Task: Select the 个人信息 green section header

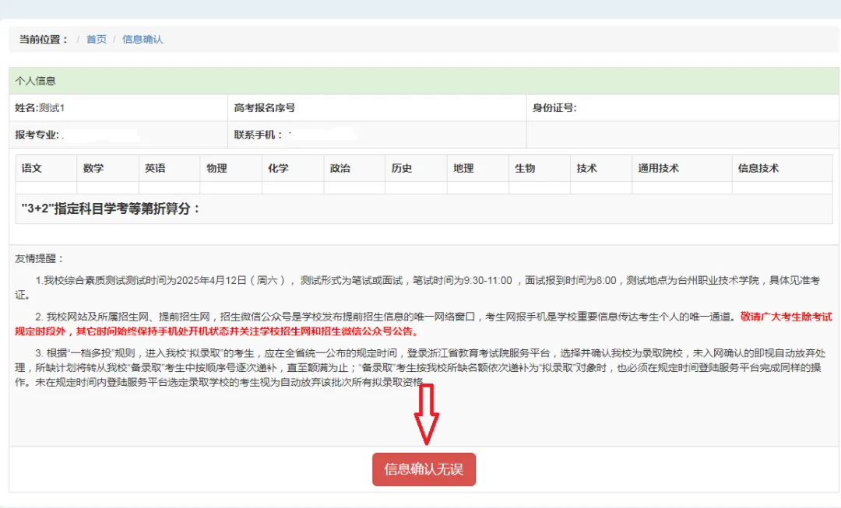Action: tap(35, 81)
